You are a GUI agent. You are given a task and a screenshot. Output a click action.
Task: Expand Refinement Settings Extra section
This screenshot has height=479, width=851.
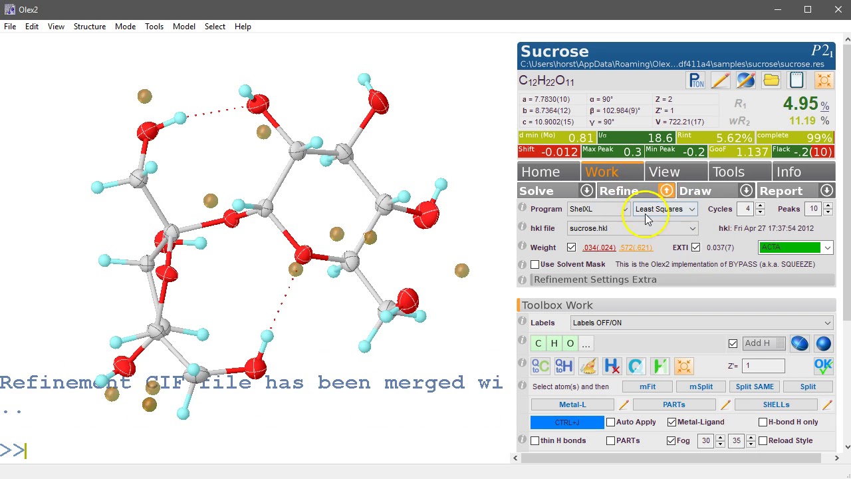(684, 279)
